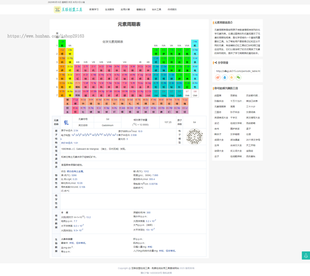Click the share link URL field
Viewport: 310px width, 276px height.
pyautogui.click(x=238, y=71)
